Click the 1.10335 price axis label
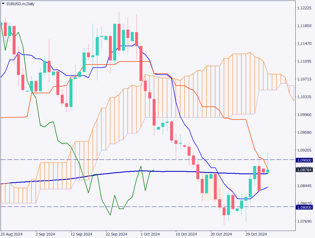Screen dimensions: 315x238 305,97
